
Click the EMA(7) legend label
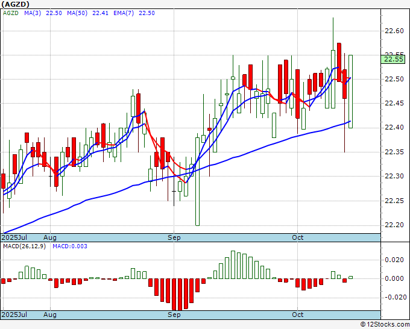124,13
